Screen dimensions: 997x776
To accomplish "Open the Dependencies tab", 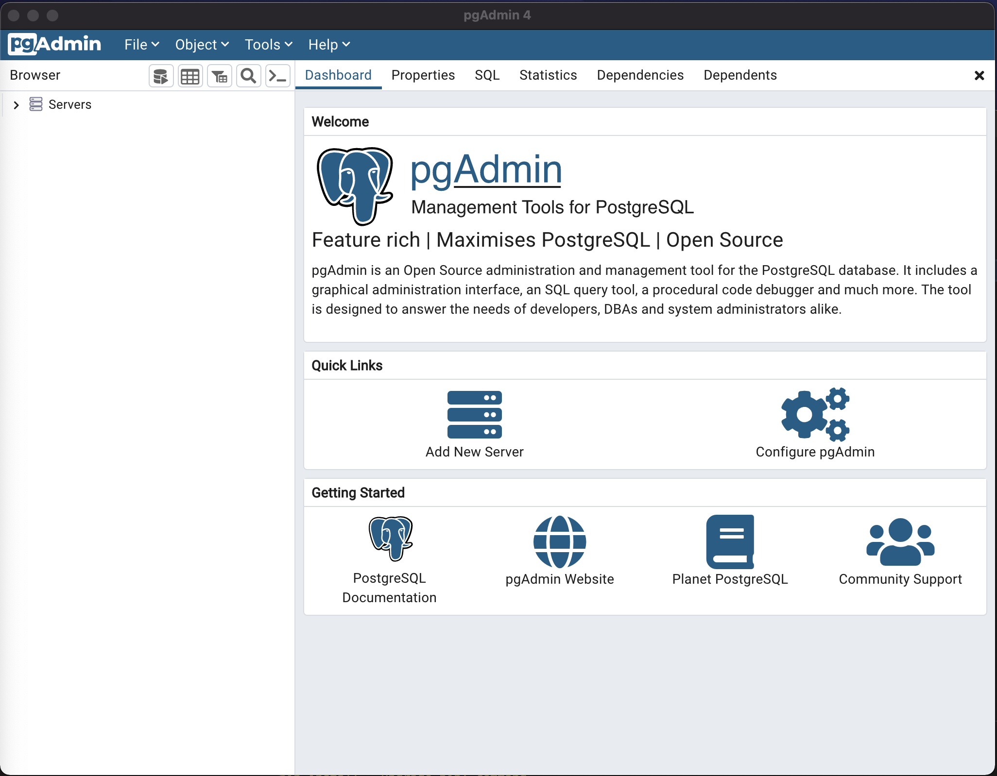I will click(x=640, y=75).
